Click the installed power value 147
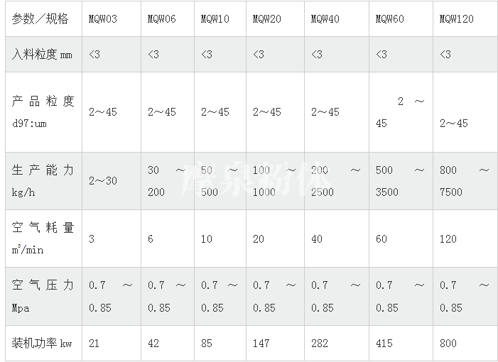This screenshot has width=498, height=362. coord(261,343)
